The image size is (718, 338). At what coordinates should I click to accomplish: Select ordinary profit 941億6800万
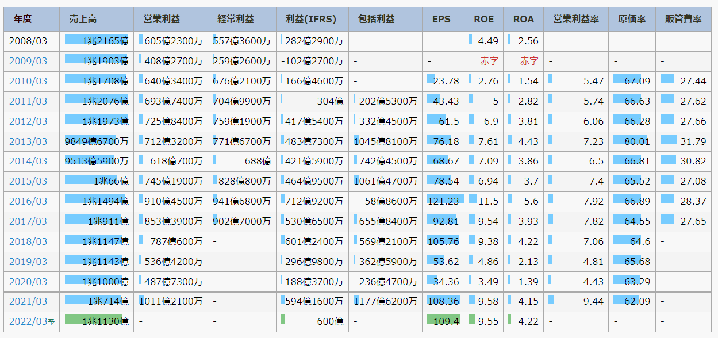241,201
